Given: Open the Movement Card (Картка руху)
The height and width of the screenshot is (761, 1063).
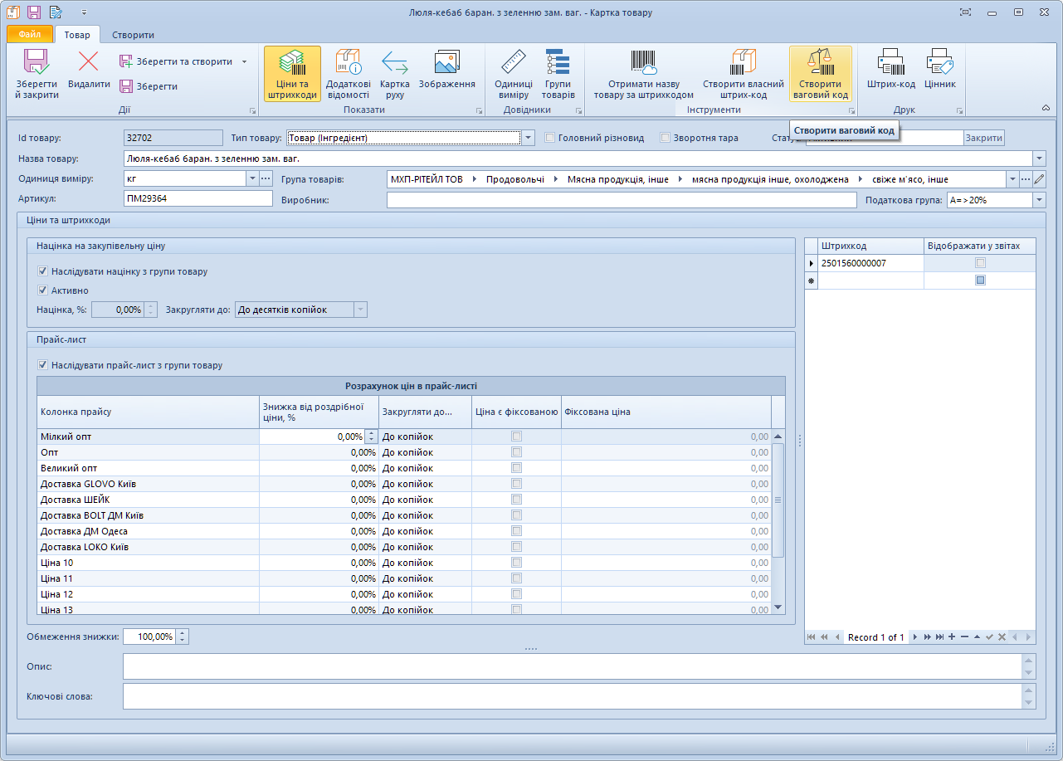Looking at the screenshot, I should tap(394, 73).
